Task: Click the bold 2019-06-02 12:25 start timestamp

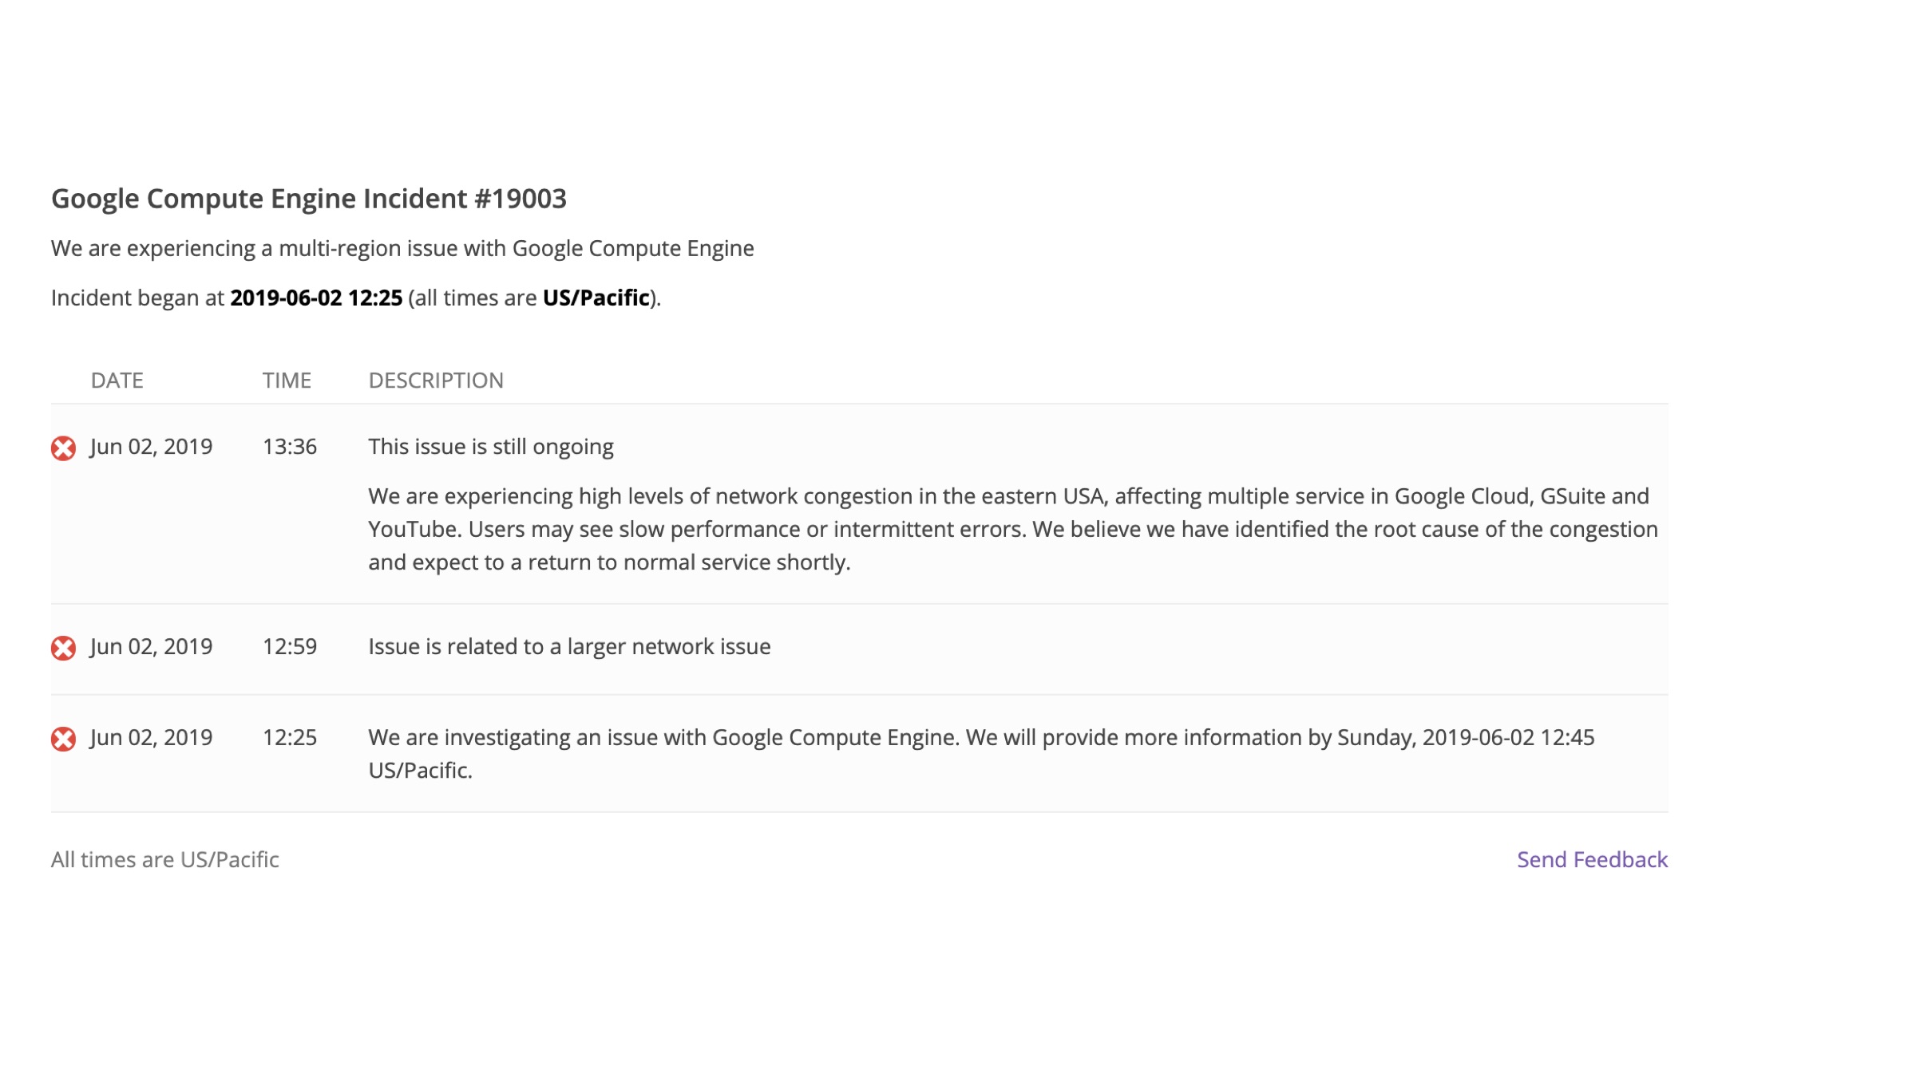Action: coord(316,298)
